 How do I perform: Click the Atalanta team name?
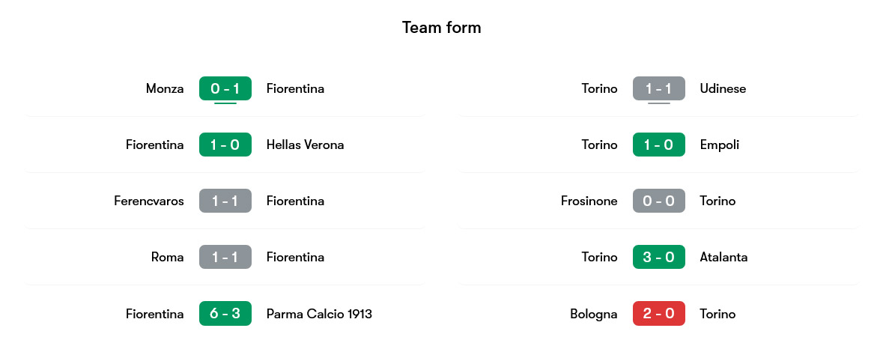point(723,257)
